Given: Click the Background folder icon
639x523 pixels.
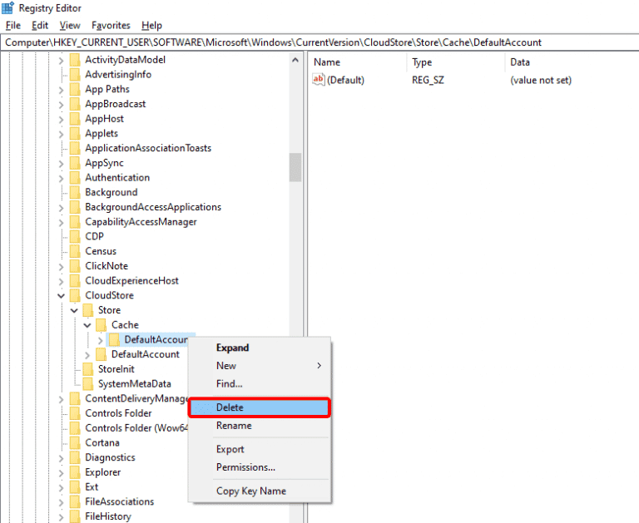Looking at the screenshot, I should click(x=75, y=192).
